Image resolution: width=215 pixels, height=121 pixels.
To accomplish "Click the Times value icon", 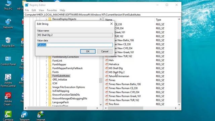I will pyautogui.click(x=106, y=80).
